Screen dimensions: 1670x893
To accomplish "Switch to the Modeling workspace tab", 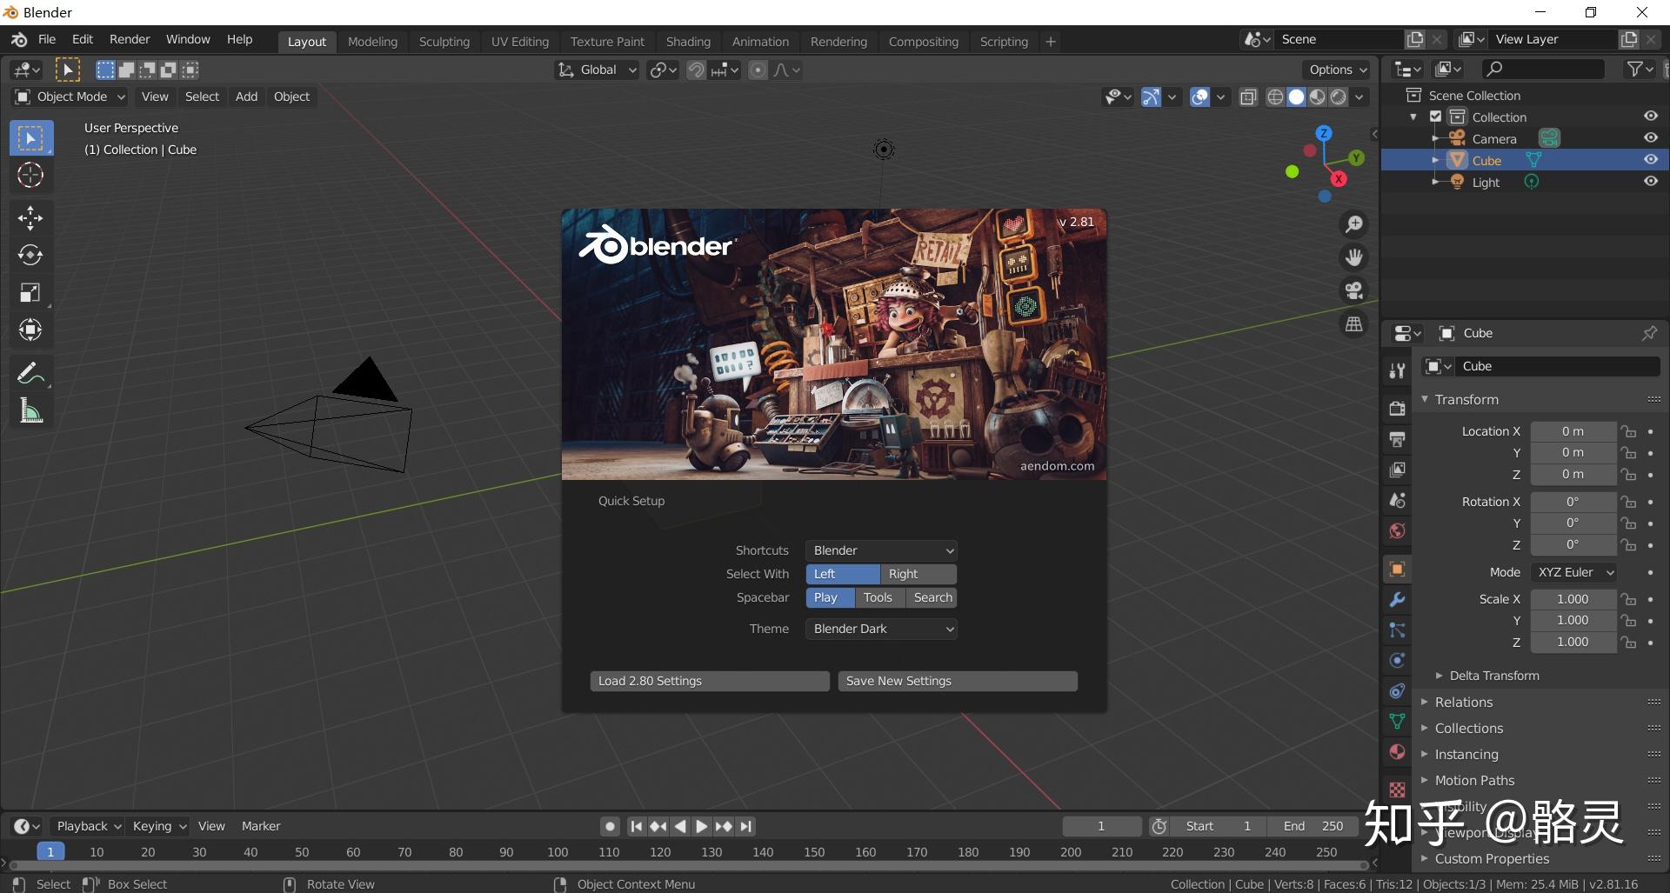I will 372,42.
